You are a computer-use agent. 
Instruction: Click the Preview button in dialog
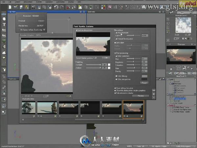(141, 96)
